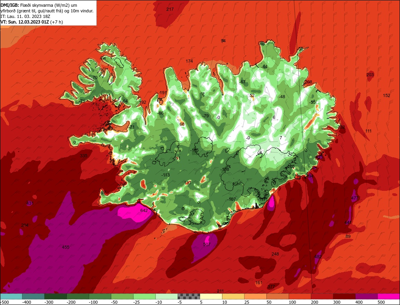Select the "294" value in the southwest
This screenshot has height=305, width=400.
tap(25, 225)
